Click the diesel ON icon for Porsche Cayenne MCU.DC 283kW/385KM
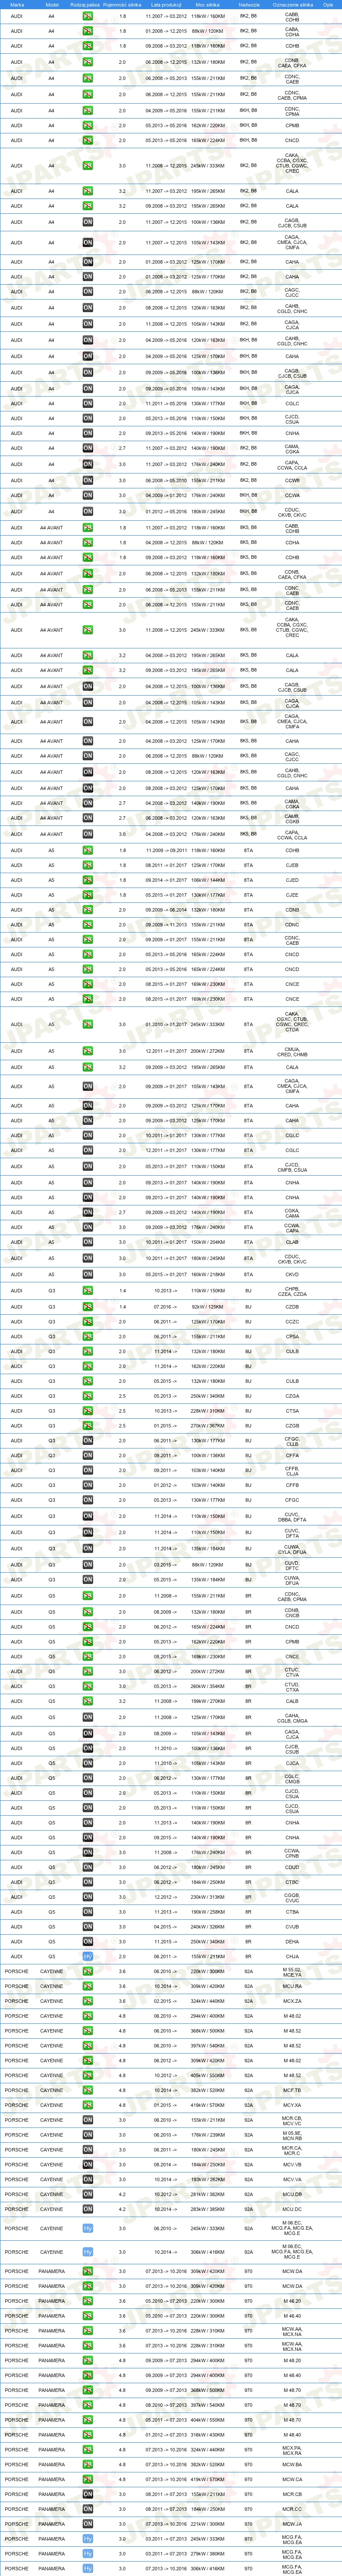The width and height of the screenshot is (342, 2576). click(x=88, y=2209)
